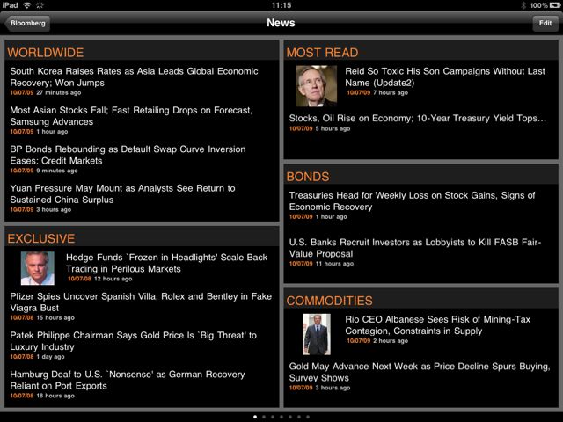Tap the Reid article portrait thumbnail

pos(317,86)
